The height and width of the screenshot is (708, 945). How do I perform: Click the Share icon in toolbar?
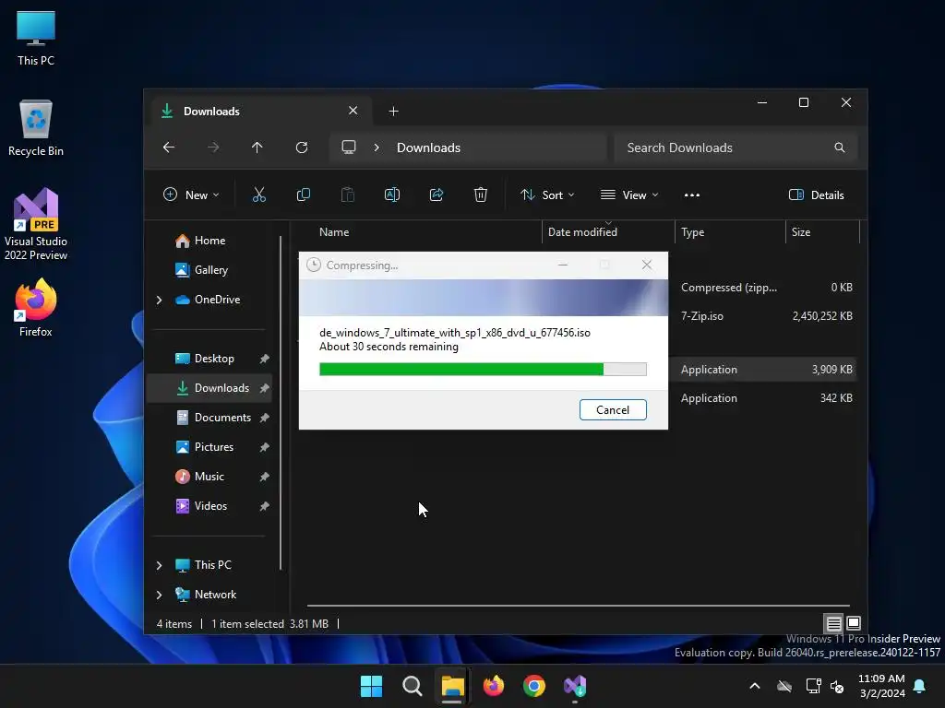coord(437,195)
